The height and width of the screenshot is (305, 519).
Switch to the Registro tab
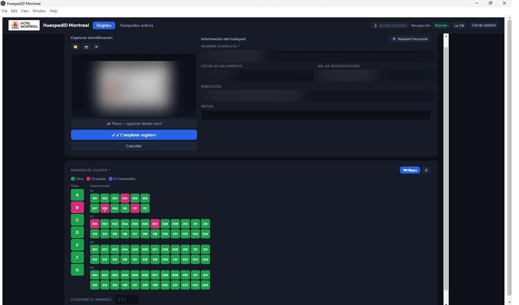104,25
